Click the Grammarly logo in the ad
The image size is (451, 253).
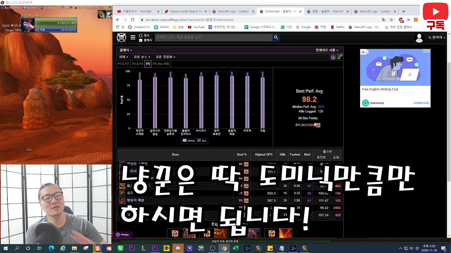pos(365,103)
